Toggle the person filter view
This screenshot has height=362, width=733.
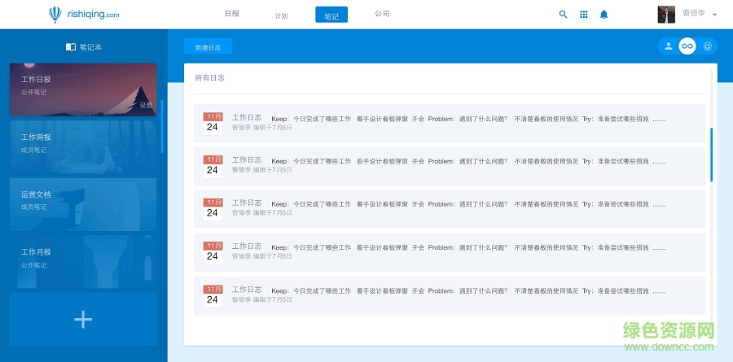coord(669,46)
